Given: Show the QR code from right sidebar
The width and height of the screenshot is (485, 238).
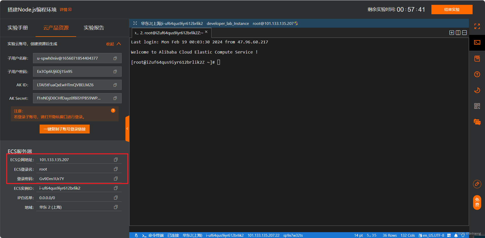Looking at the screenshot, I should (477, 106).
